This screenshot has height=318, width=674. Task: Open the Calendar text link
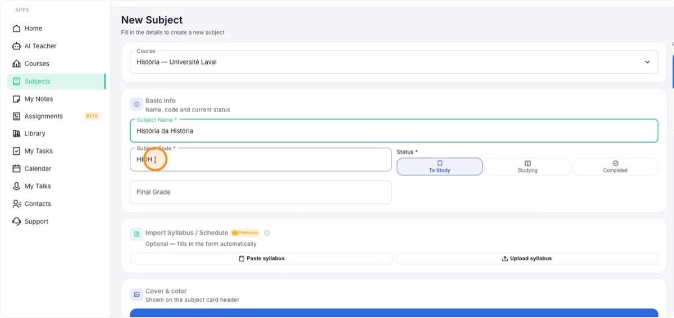click(x=38, y=168)
